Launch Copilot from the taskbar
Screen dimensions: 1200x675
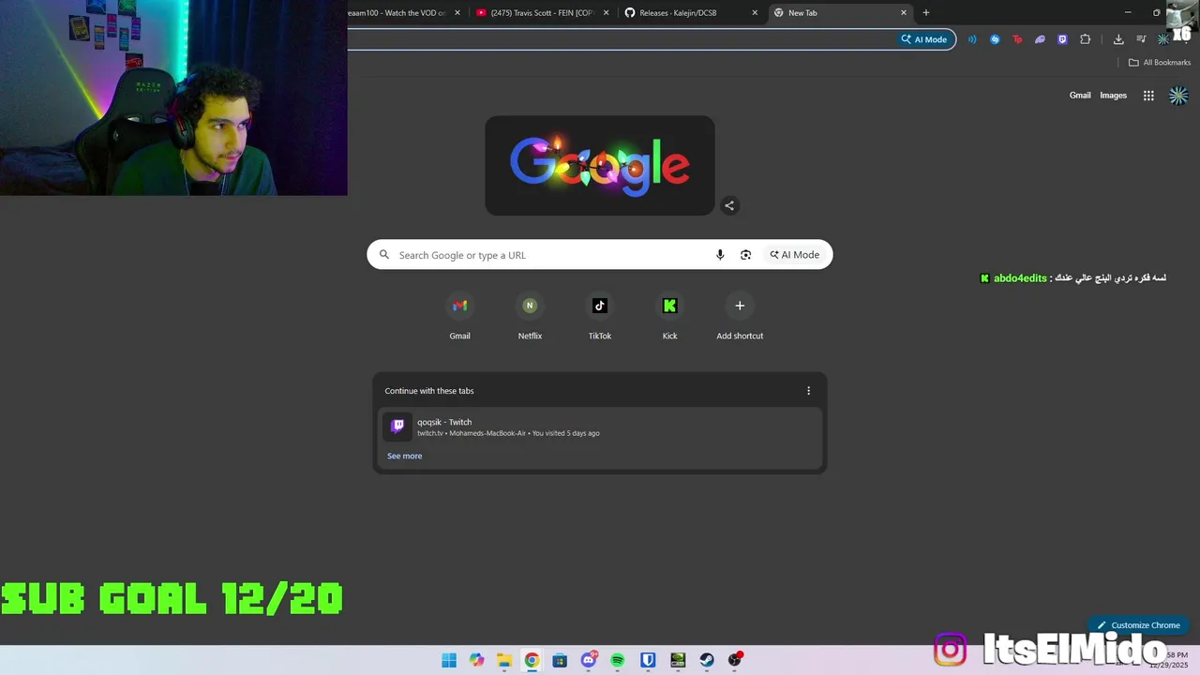tap(477, 660)
